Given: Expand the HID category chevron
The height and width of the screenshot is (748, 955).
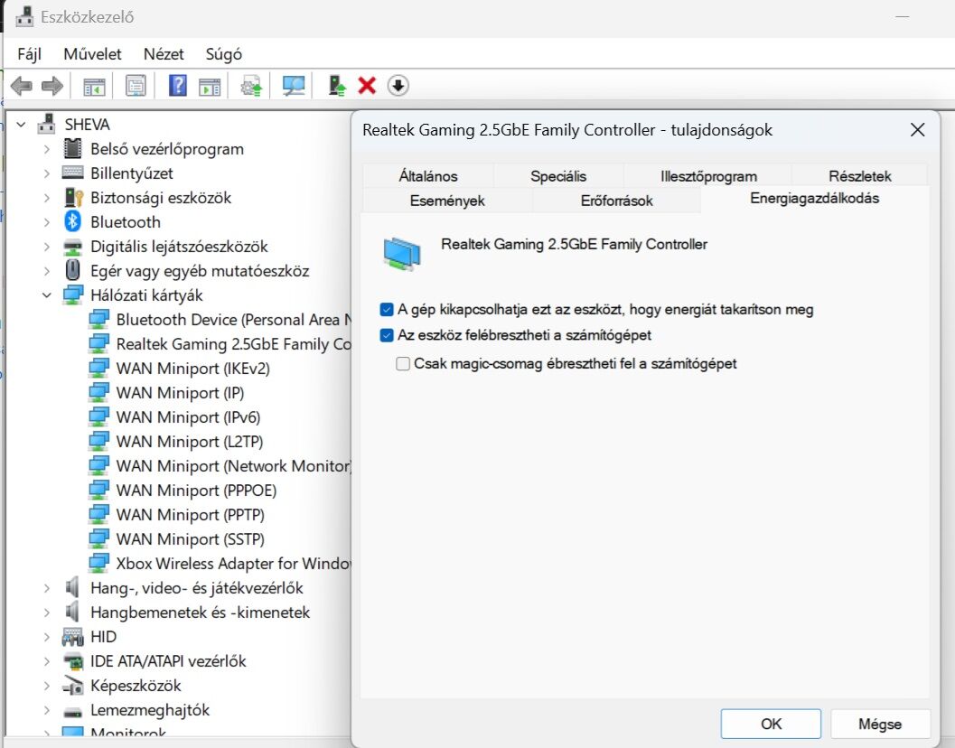Looking at the screenshot, I should tap(47, 637).
